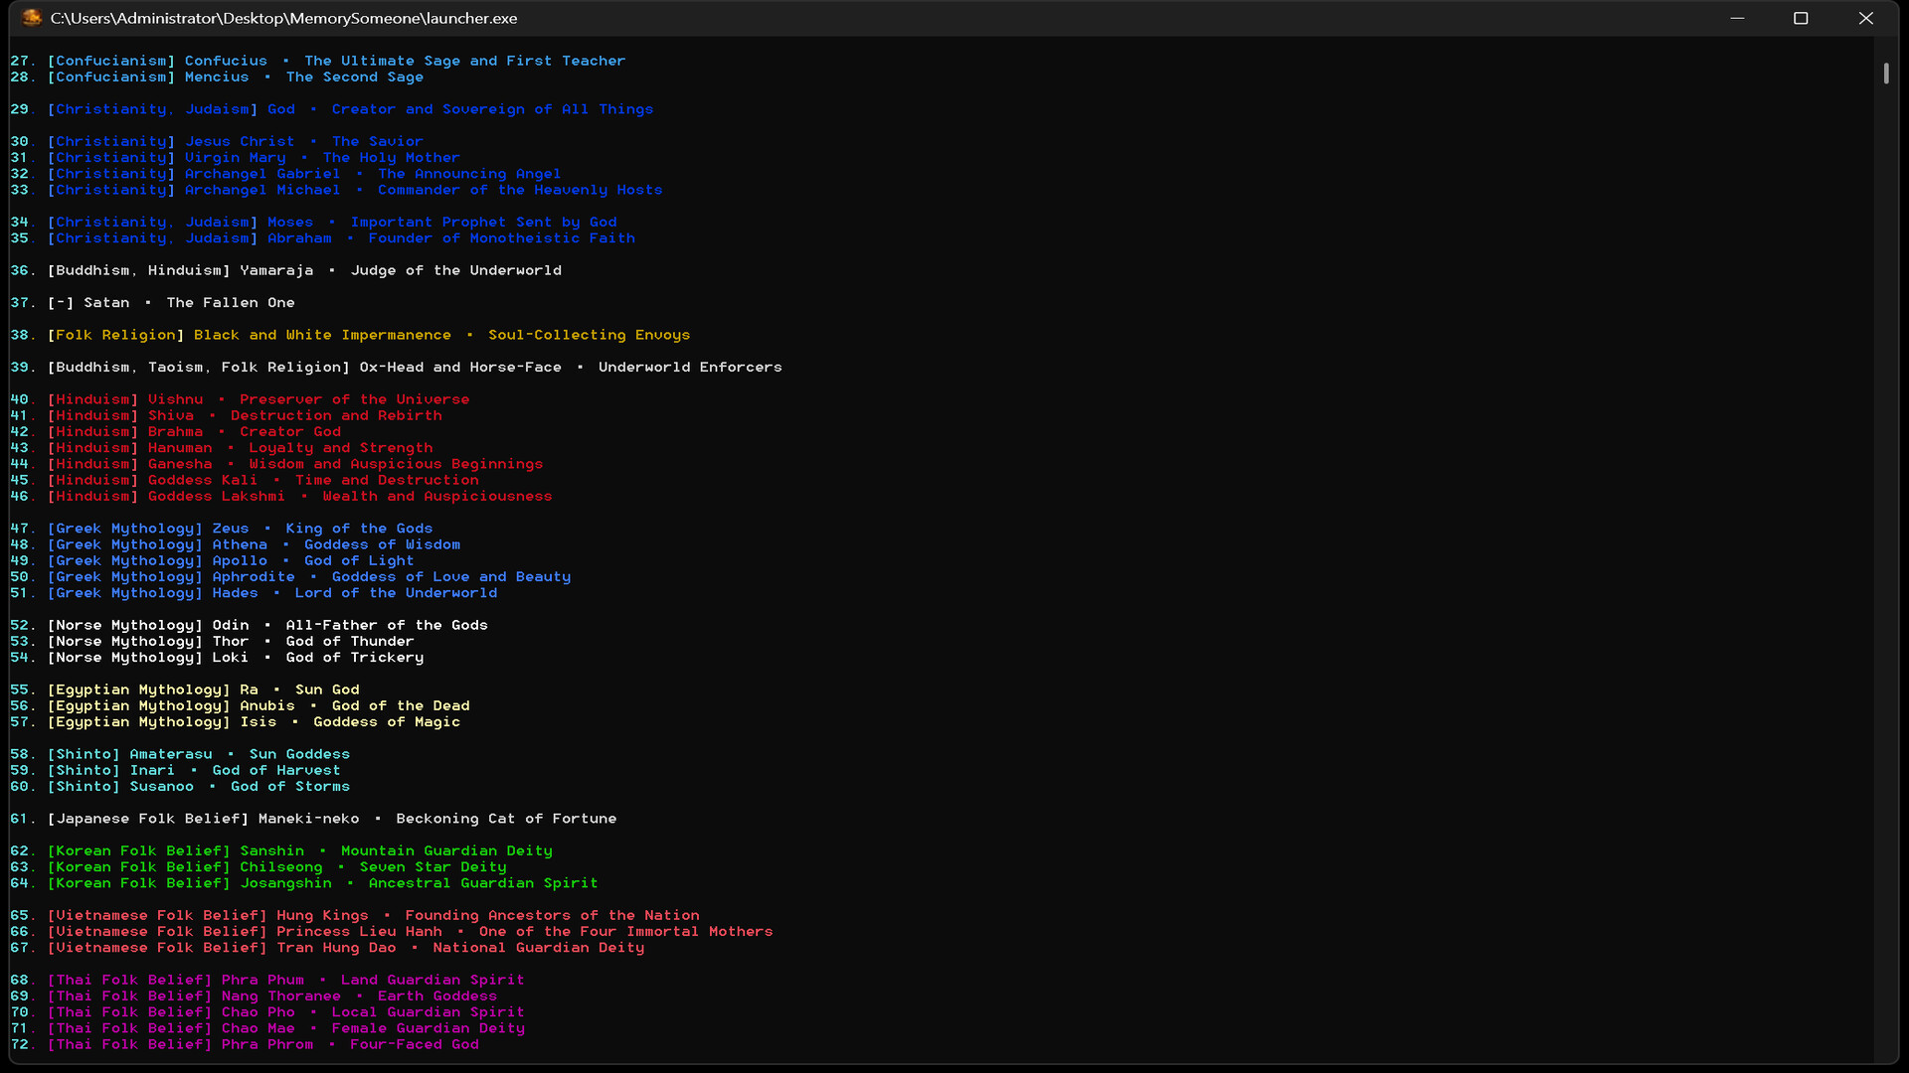Maximize the launcher window
1909x1073 pixels.
1801,18
